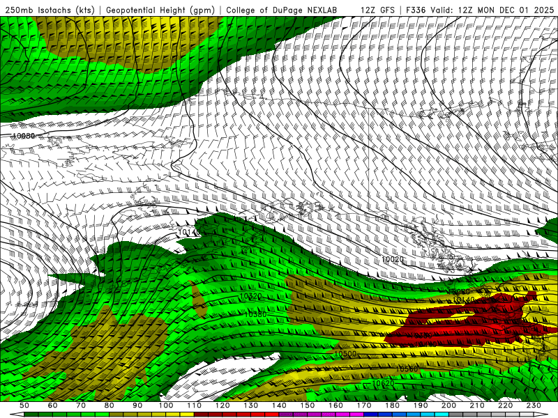Select the 10560 height contour label
The height and width of the screenshot is (418, 558).
407,369
